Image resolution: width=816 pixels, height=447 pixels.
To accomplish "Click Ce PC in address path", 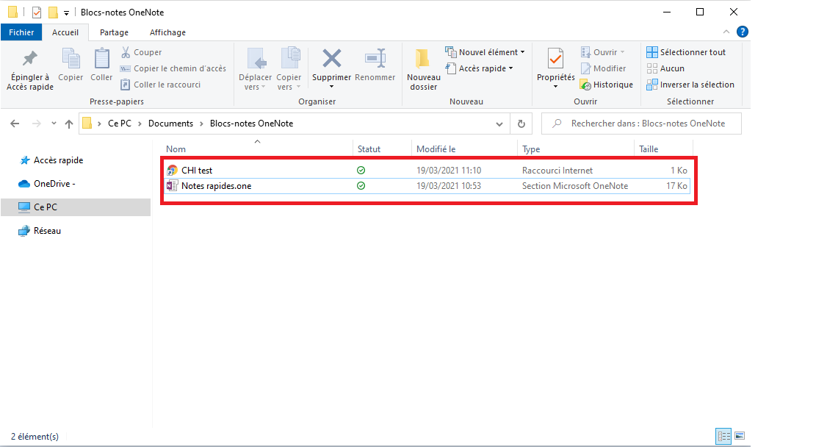I will (120, 124).
